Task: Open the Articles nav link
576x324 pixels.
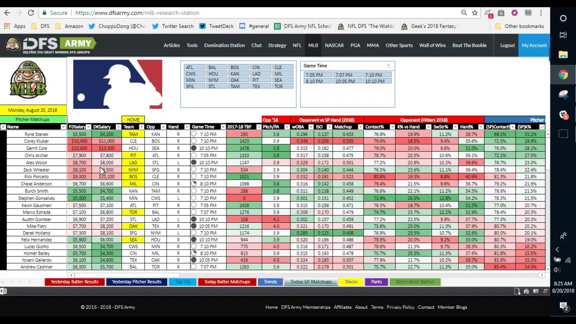Action: 171,45
